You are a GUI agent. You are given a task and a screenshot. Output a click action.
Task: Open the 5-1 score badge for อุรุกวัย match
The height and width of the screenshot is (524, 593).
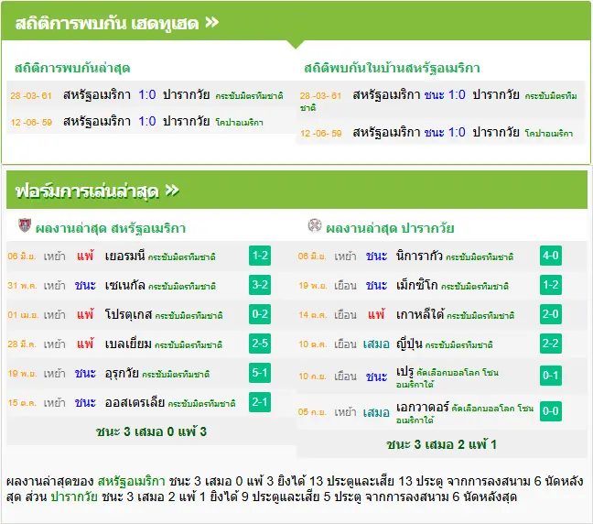click(x=260, y=373)
